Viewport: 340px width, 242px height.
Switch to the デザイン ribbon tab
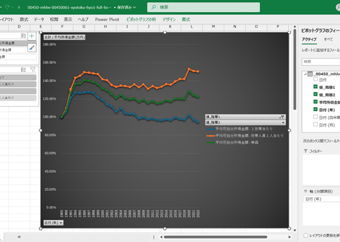[169, 19]
